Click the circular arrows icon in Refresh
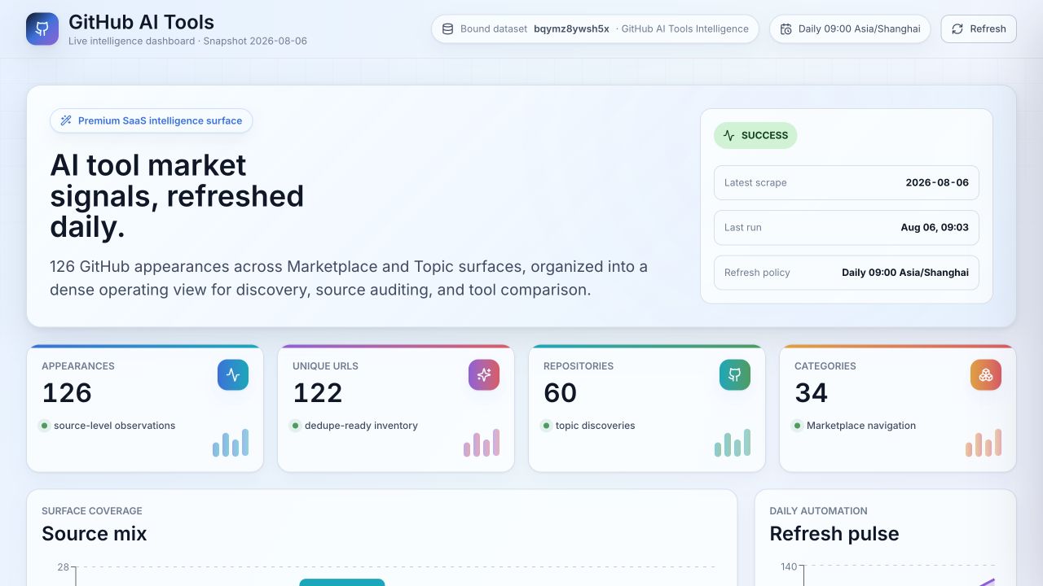Screen dimensions: 1043x586 [957, 29]
